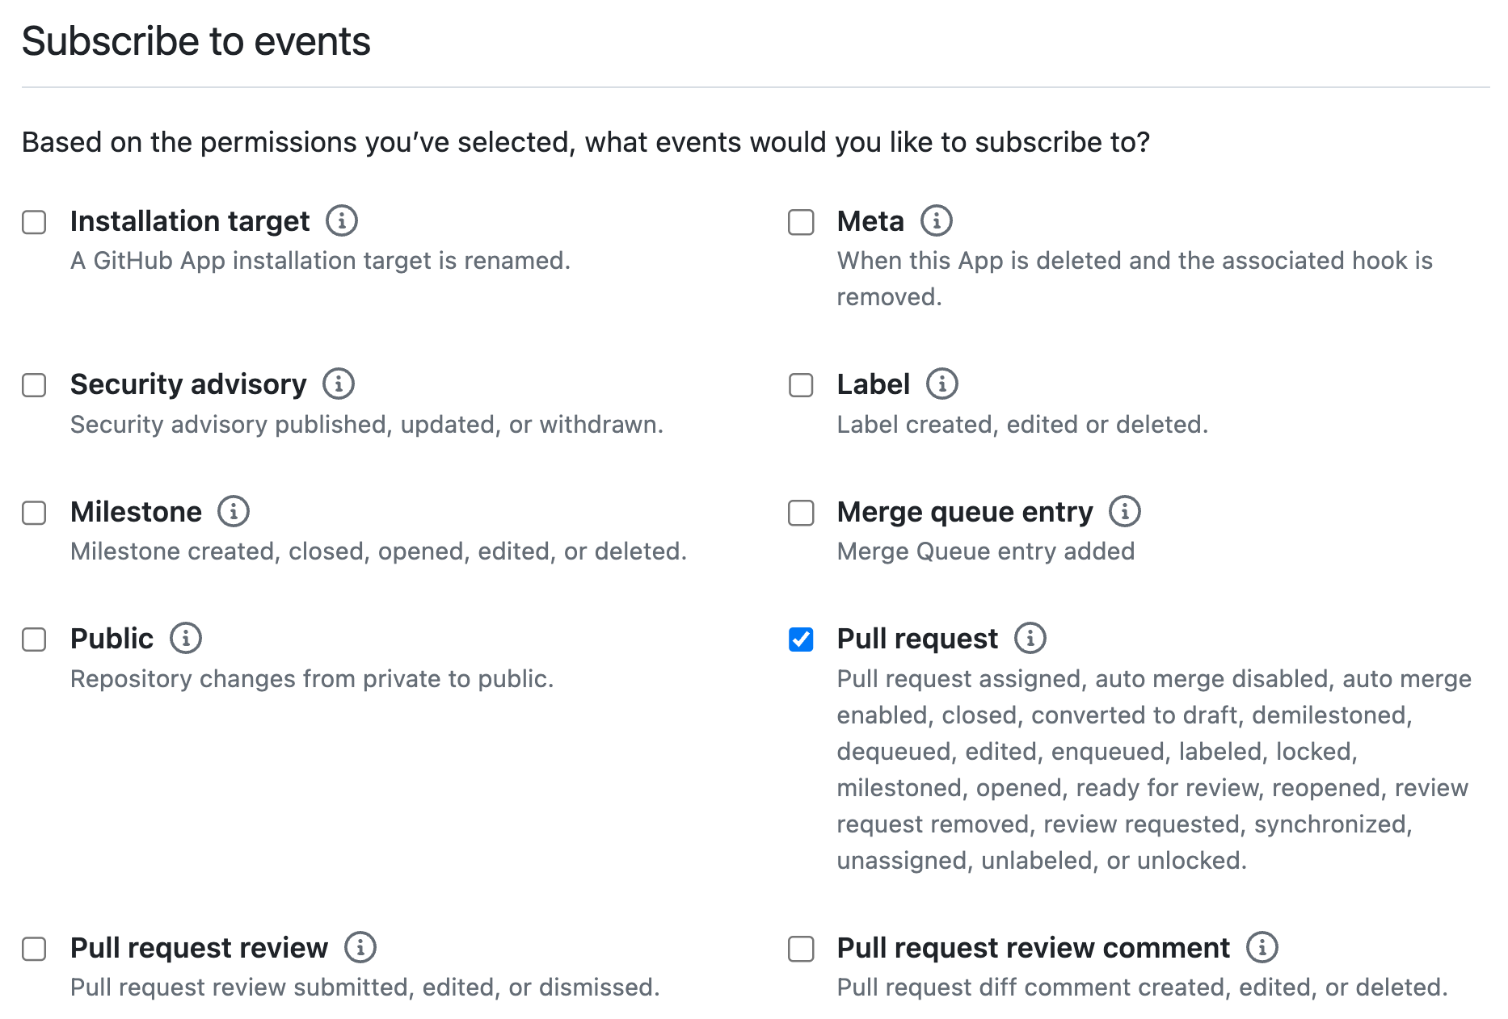Viewport: 1508px width, 1019px height.
Task: Enable the Public event checkbox
Action: [34, 639]
